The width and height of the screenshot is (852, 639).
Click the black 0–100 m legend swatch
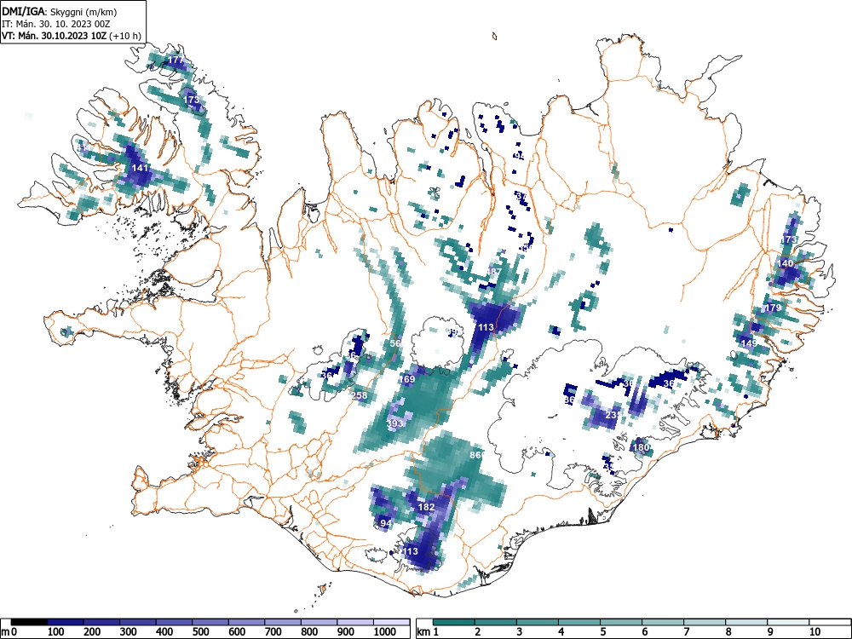click(x=30, y=622)
